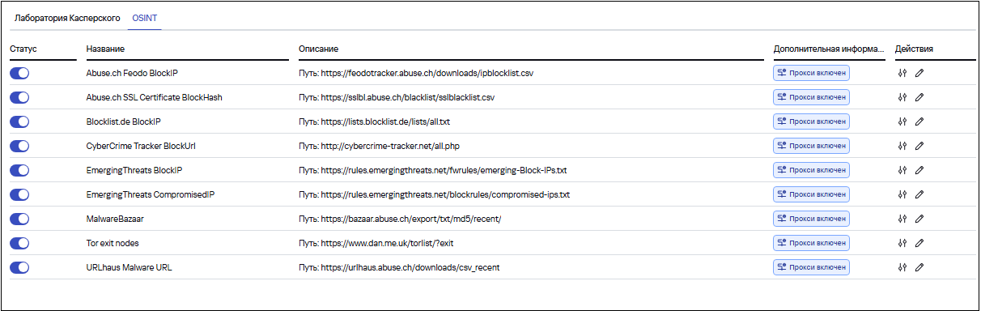Select the Abuse.ch Feodo BlockIP name

[132, 73]
